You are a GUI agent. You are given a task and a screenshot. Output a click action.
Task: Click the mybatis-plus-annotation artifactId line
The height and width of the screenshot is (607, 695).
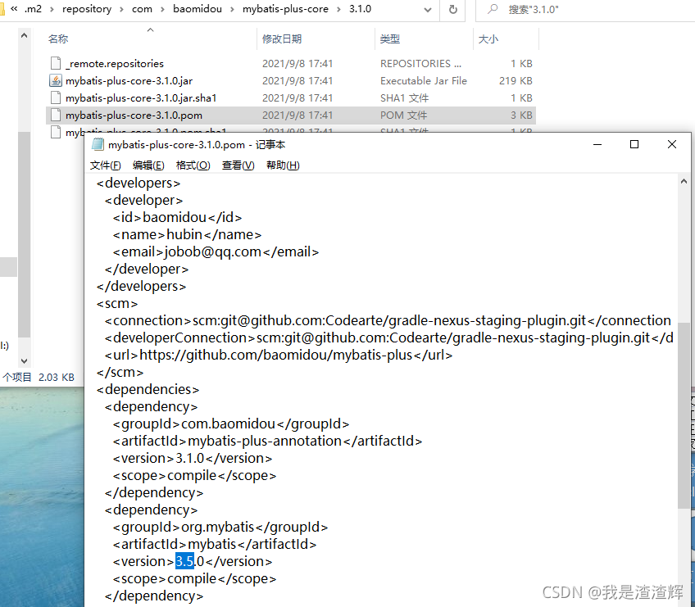(x=267, y=441)
